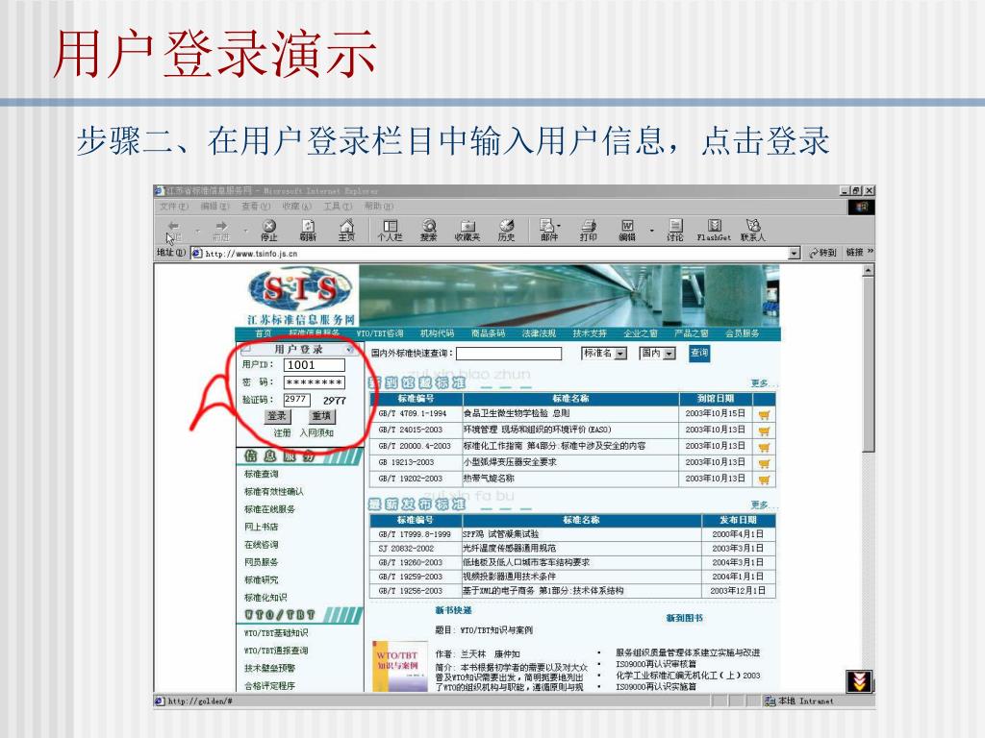Open the 首页 site navigation tab
Image resolution: width=985 pixels, height=738 pixels.
click(x=264, y=333)
